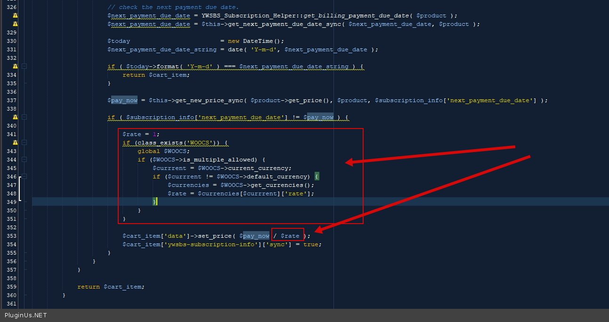This screenshot has height=322, width=609.
Task: Click the warning icon next to the $today->format if statement
Action: click(x=15, y=66)
